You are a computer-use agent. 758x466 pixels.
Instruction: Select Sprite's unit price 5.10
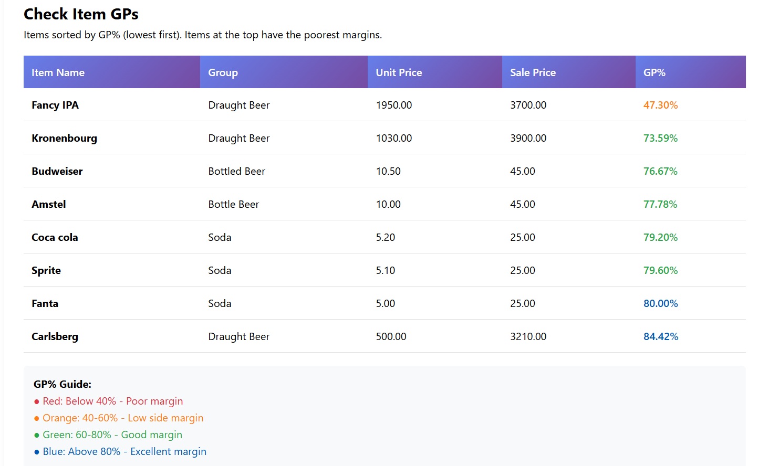coord(385,270)
